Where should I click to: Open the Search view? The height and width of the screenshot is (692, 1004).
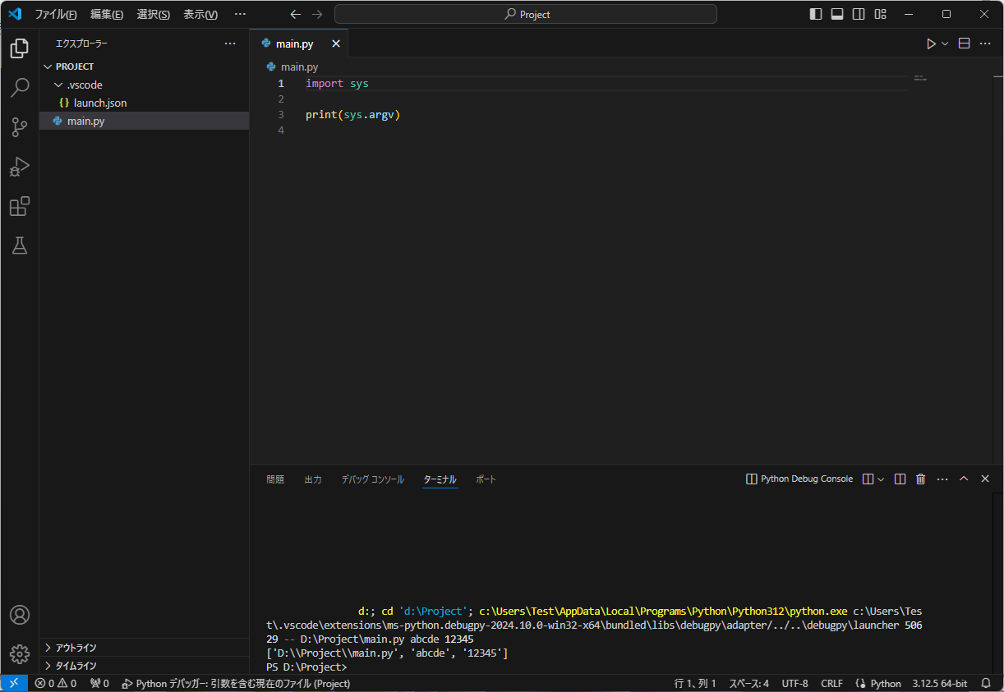(x=20, y=88)
